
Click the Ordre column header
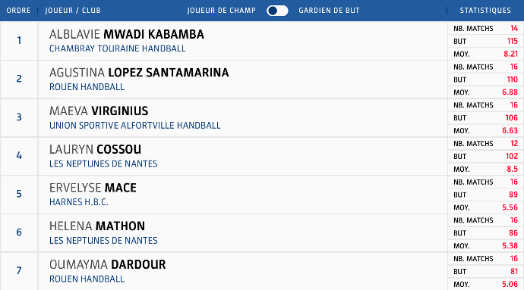(x=18, y=11)
